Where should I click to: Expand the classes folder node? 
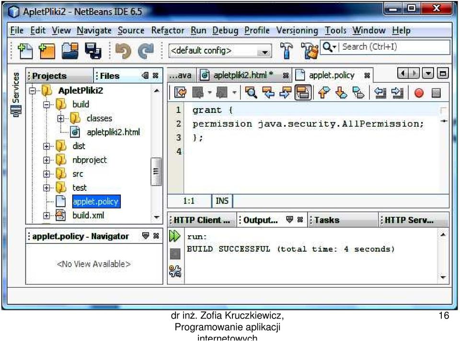pyautogui.click(x=60, y=119)
